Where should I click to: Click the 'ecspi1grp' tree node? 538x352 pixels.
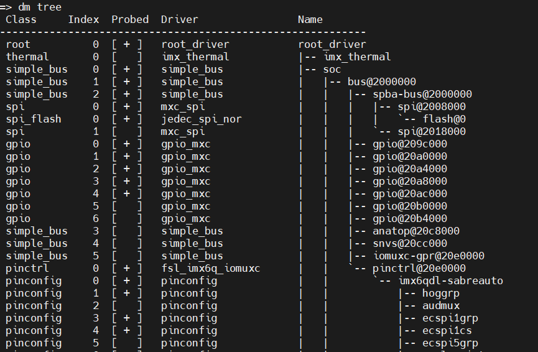coord(450,318)
